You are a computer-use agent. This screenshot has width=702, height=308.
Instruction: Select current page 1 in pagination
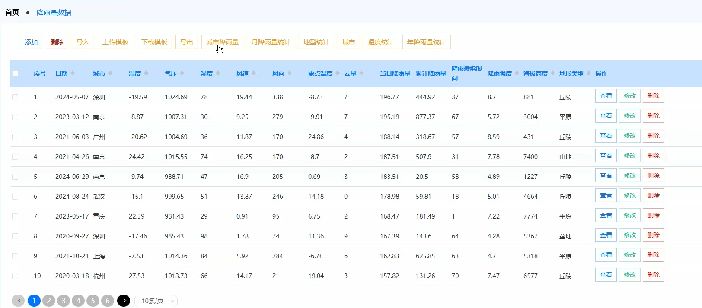[x=34, y=301]
